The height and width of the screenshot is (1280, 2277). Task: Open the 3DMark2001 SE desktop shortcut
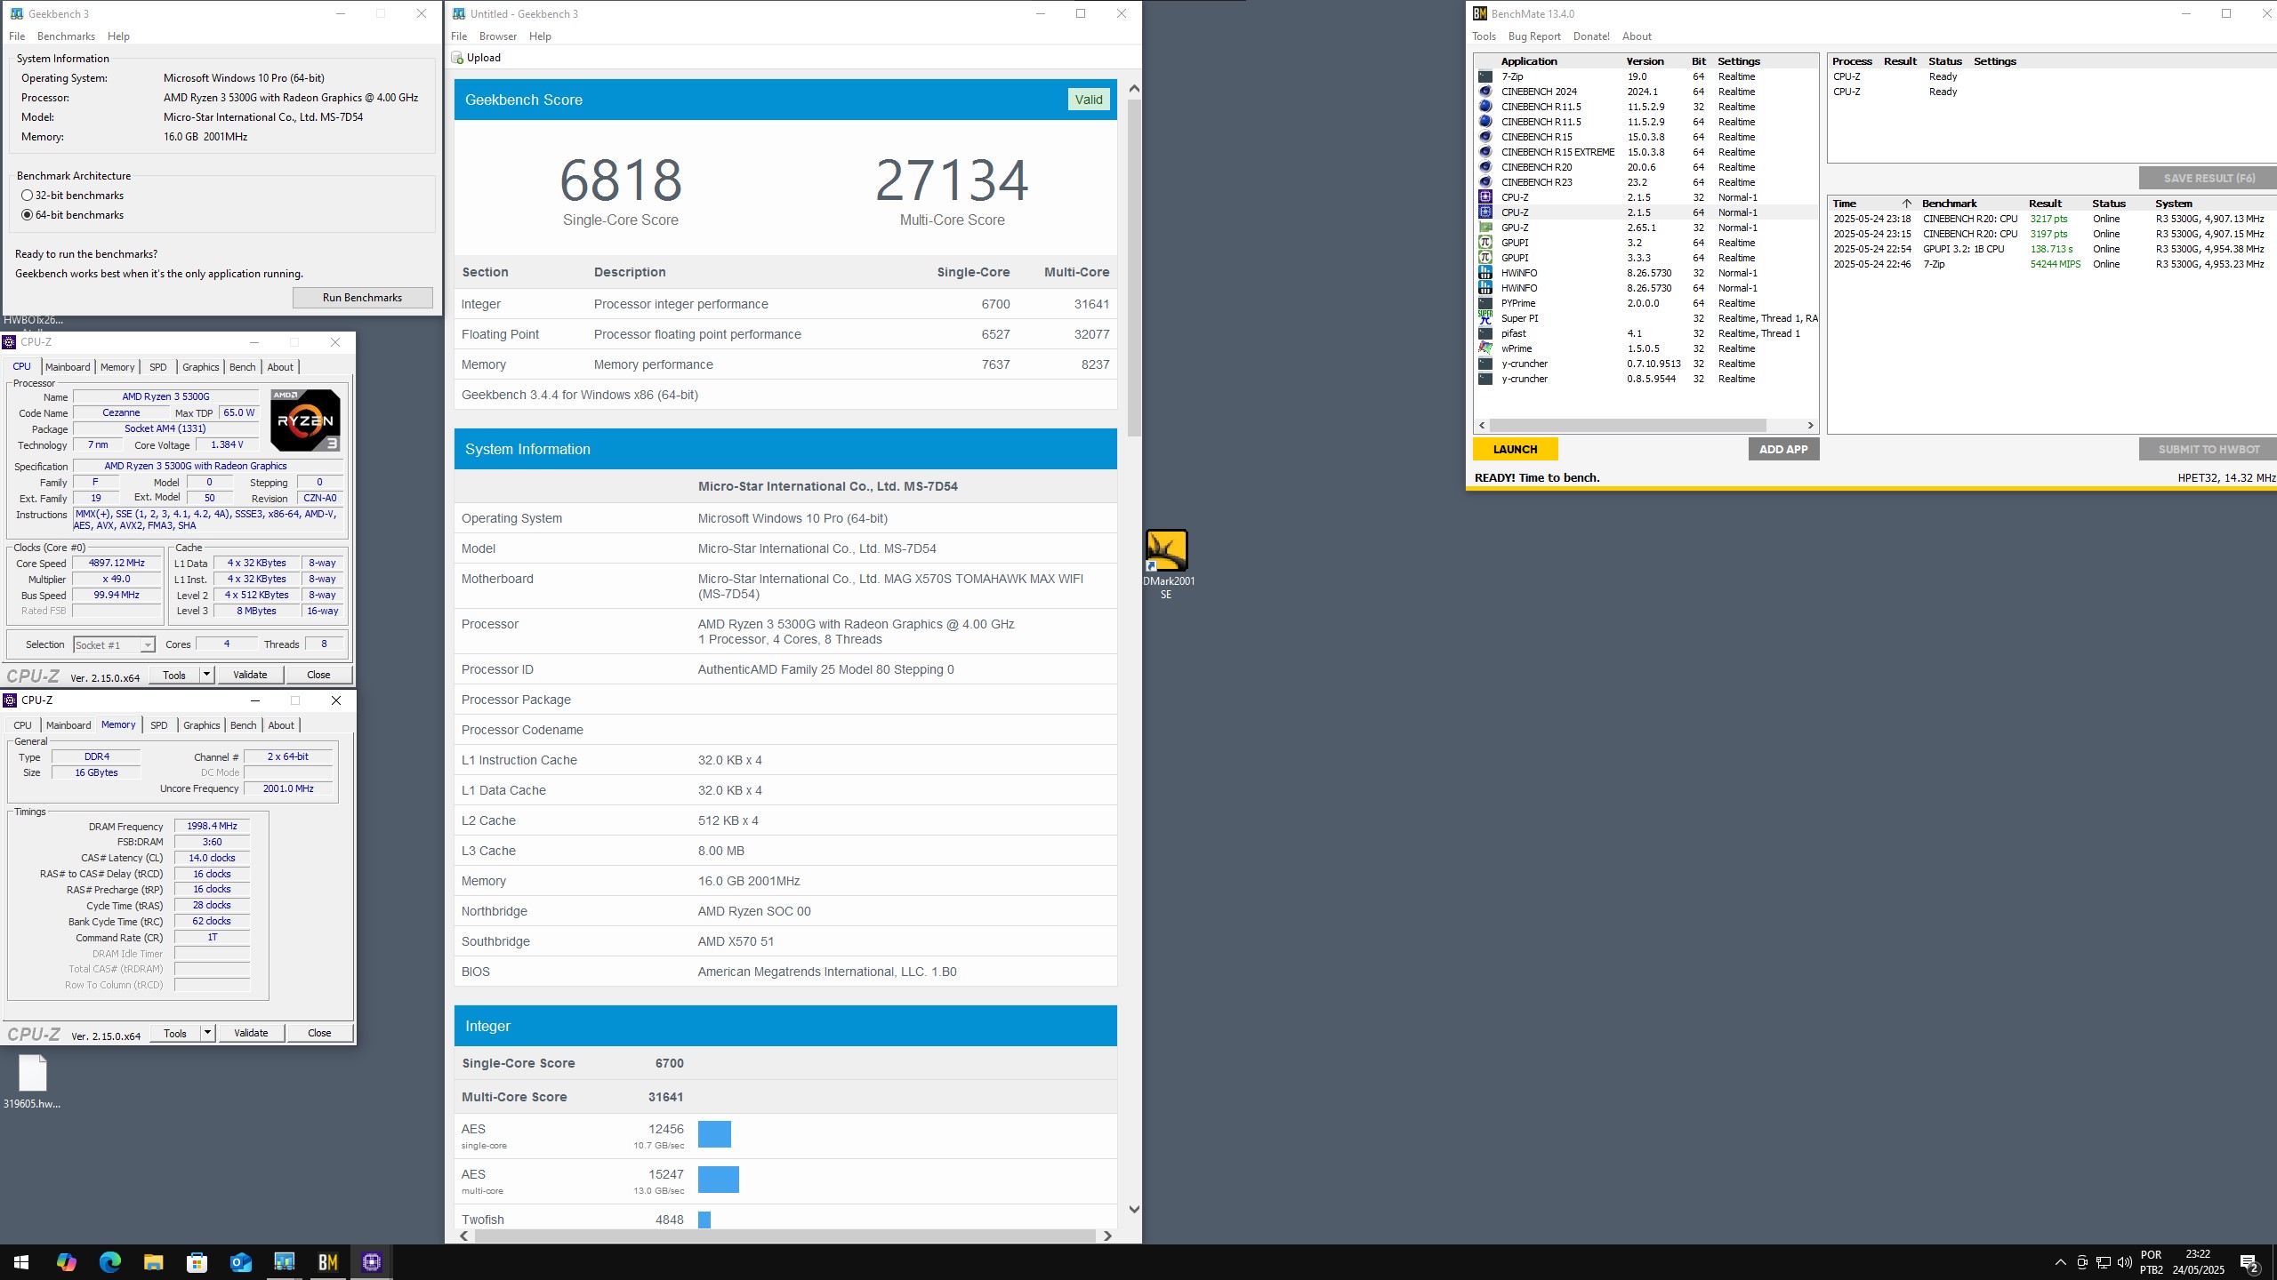click(1166, 564)
